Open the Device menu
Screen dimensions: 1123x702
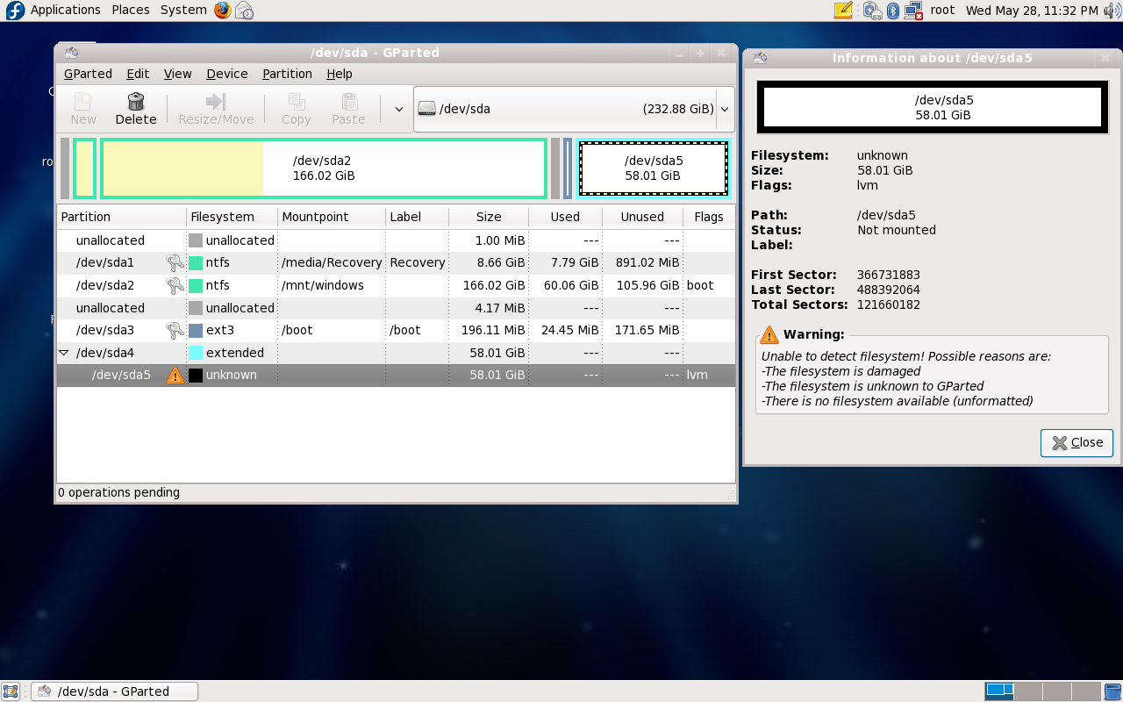(x=227, y=74)
